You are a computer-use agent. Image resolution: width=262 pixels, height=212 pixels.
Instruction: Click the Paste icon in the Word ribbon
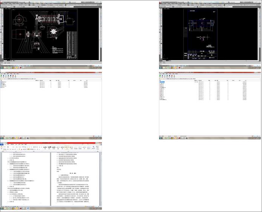click(x=2, y=147)
